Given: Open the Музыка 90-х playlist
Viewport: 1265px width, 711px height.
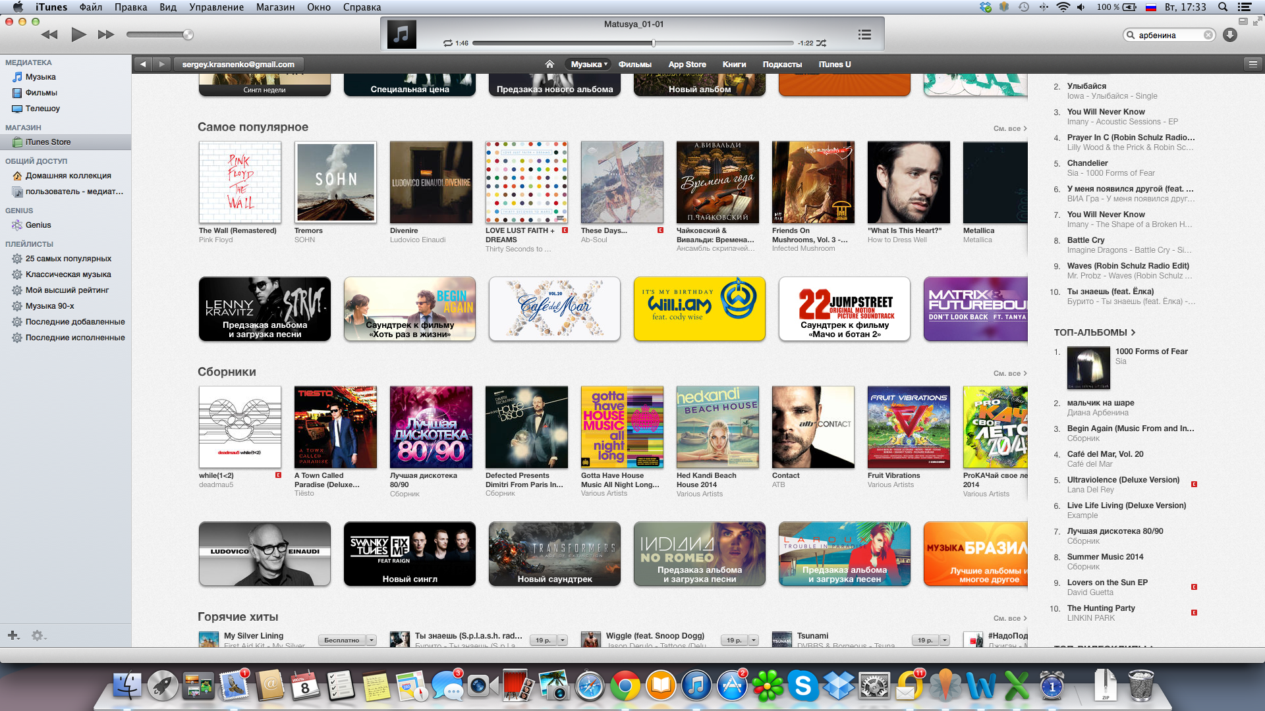Looking at the screenshot, I should 66,306.
